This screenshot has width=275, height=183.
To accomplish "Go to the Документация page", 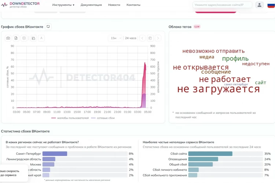I will point(91,5).
